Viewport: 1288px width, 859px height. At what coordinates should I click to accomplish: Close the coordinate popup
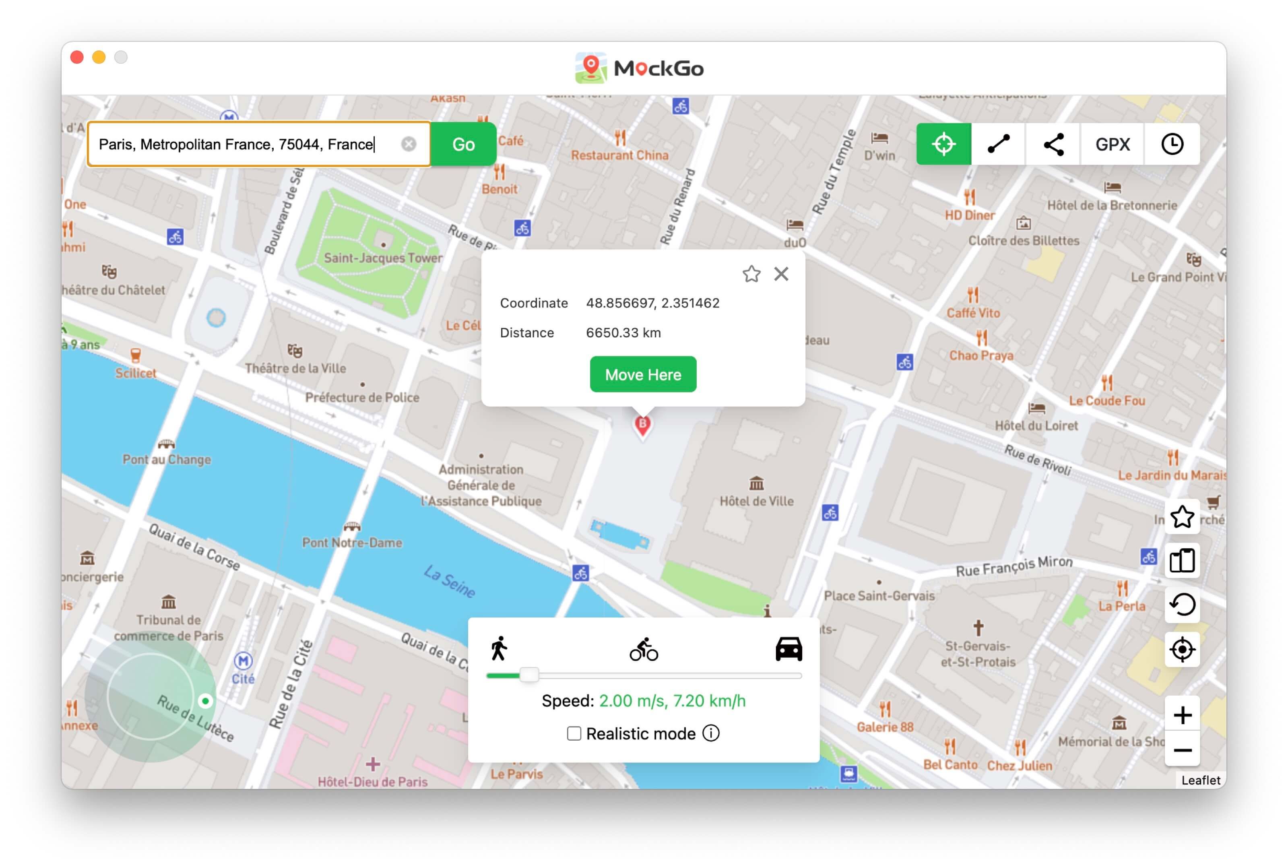click(781, 274)
